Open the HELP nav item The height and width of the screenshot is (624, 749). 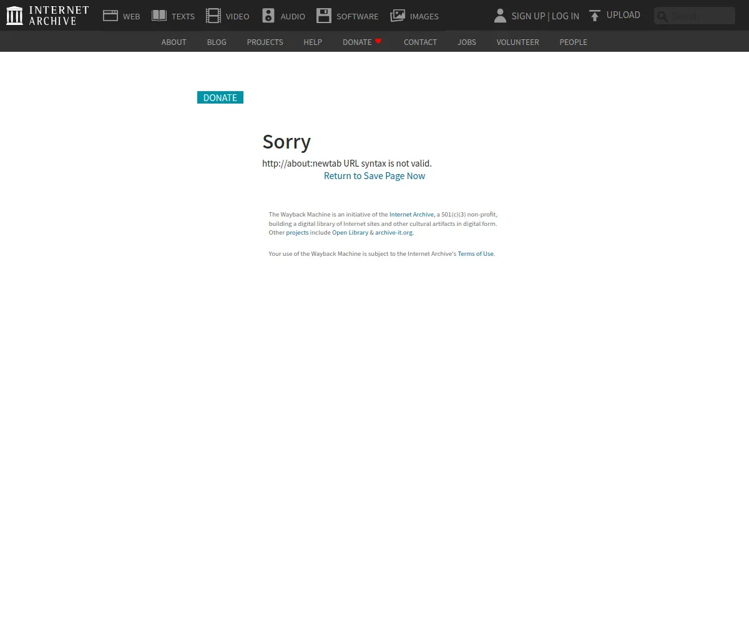click(313, 42)
